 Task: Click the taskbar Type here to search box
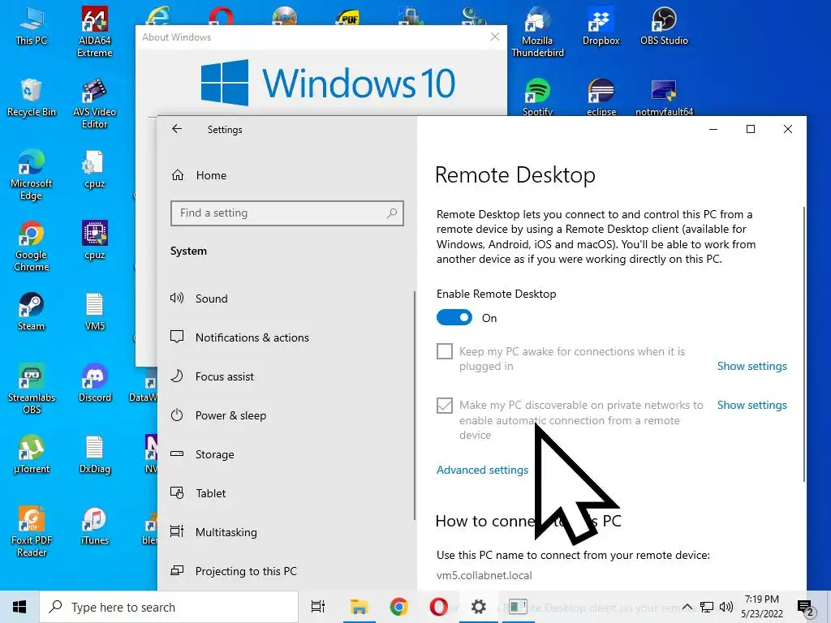[x=169, y=607]
